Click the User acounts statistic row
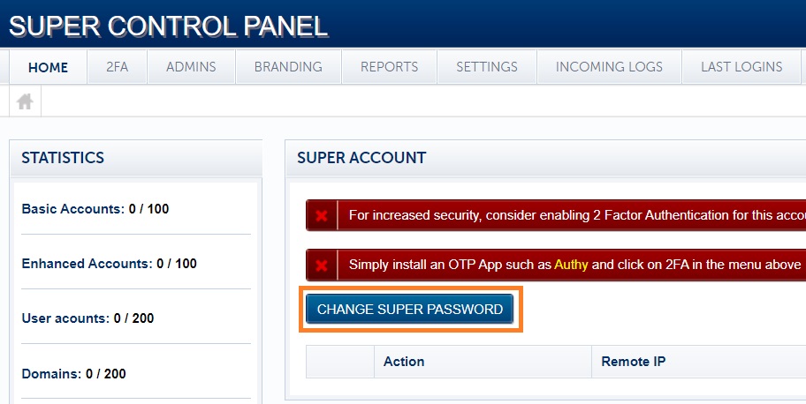 (87, 318)
